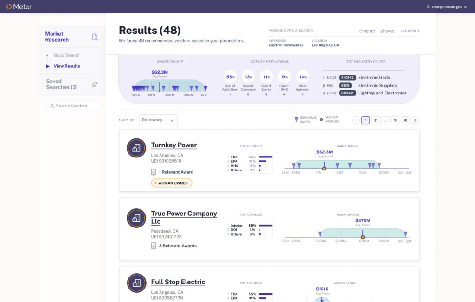Export the search results
Screen dimensions: 475x302
pos(410,31)
